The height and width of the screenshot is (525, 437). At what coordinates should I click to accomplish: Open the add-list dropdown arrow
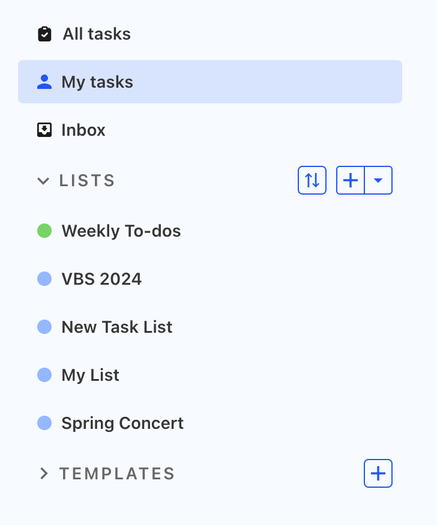[x=378, y=180]
